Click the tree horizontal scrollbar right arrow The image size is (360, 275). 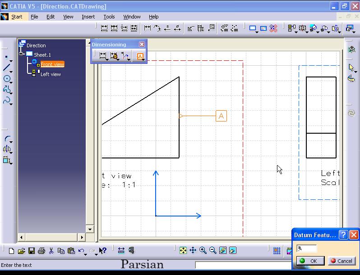tap(82, 237)
